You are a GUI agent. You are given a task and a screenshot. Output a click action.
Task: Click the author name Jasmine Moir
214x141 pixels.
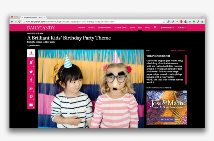[x=34, y=46]
